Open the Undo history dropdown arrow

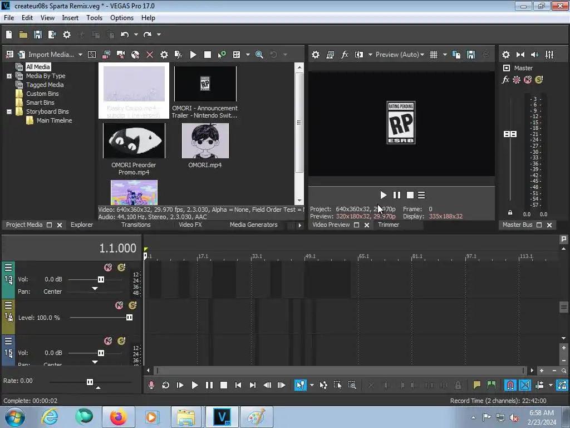point(136,35)
